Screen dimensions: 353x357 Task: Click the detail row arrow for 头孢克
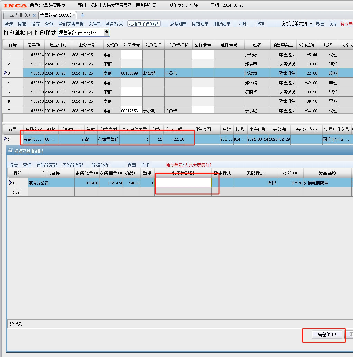tap(5, 139)
